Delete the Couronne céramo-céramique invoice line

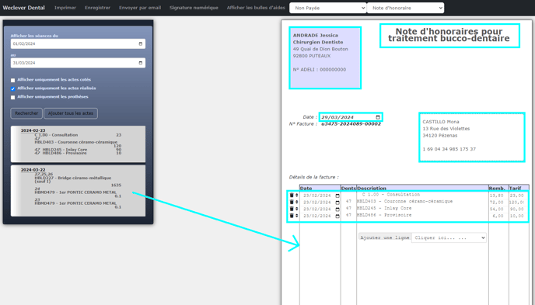coord(292,202)
